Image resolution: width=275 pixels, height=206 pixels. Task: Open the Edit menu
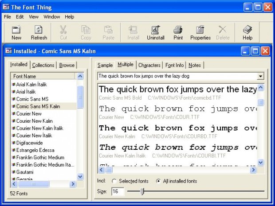click(x=20, y=17)
